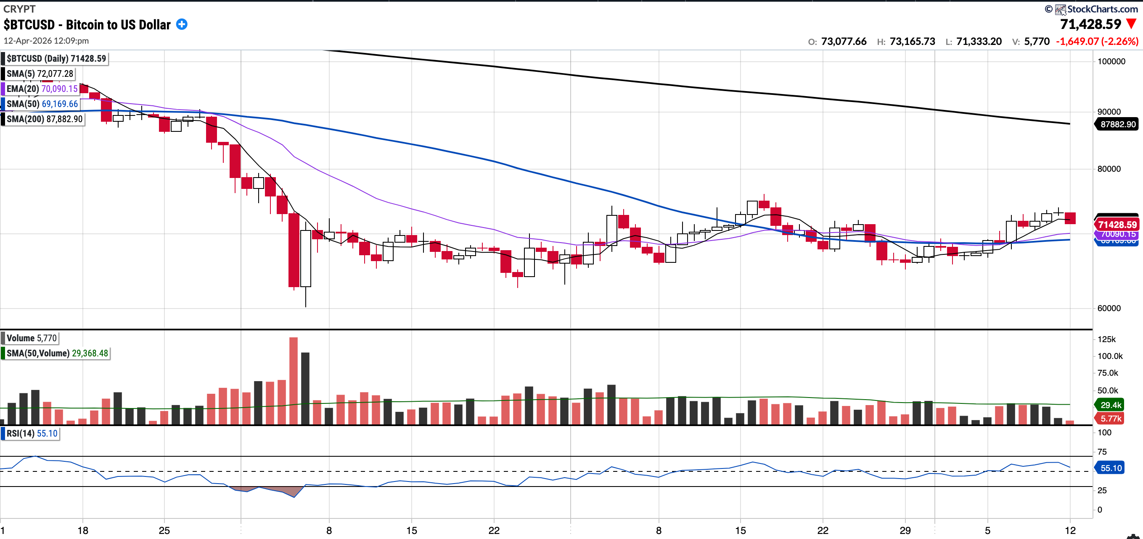Click the SMA(200) 87,882.90 legend entry
1143x539 pixels.
click(x=45, y=119)
